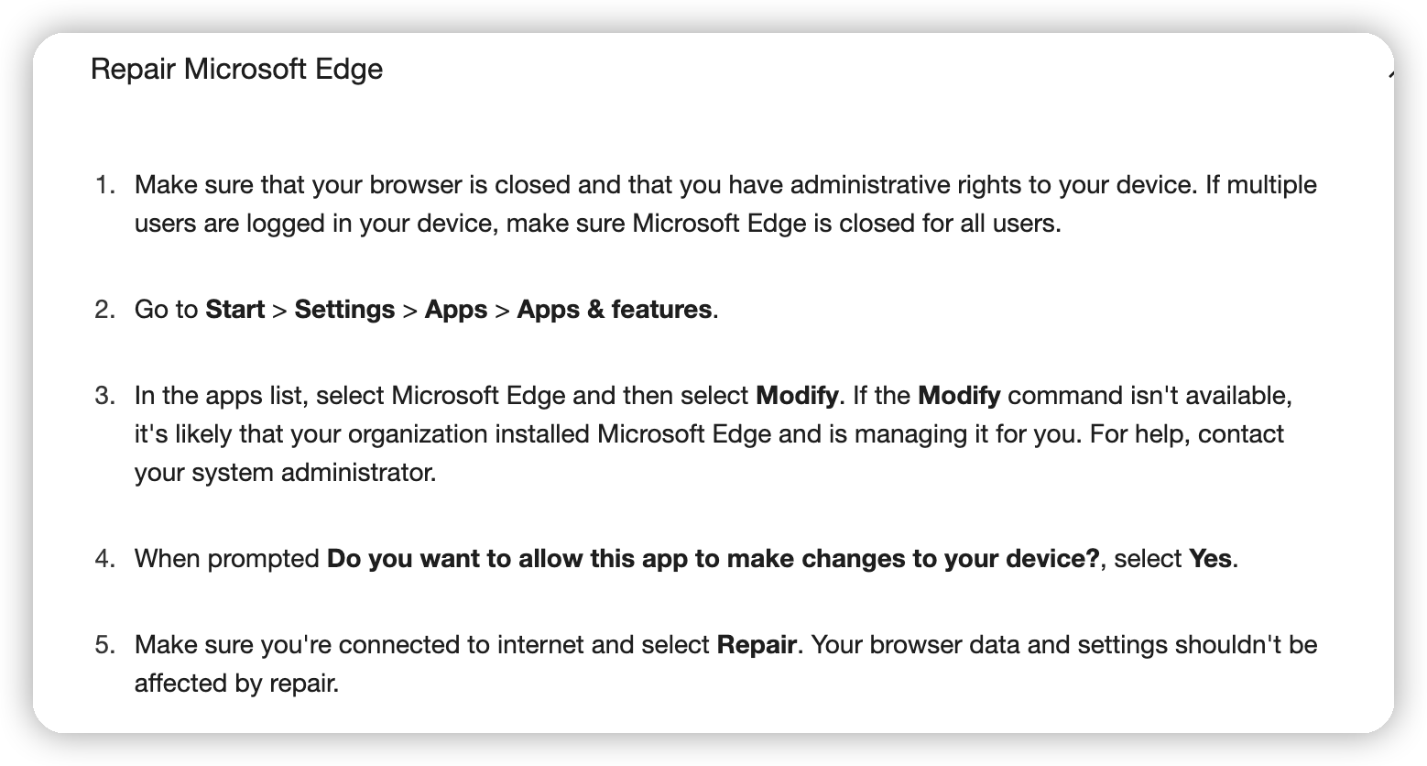Click the bold text Apps & features
Image resolution: width=1427 pixels, height=766 pixels.
tap(615, 310)
